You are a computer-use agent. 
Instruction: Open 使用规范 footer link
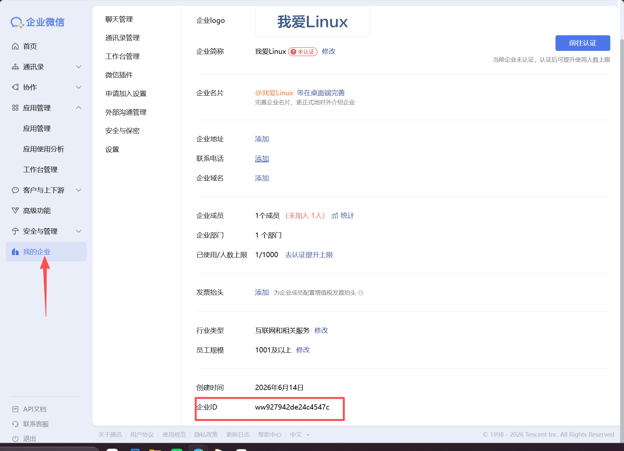pyautogui.click(x=174, y=435)
